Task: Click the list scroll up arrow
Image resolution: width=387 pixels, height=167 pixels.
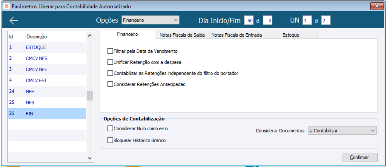Action: point(90,35)
